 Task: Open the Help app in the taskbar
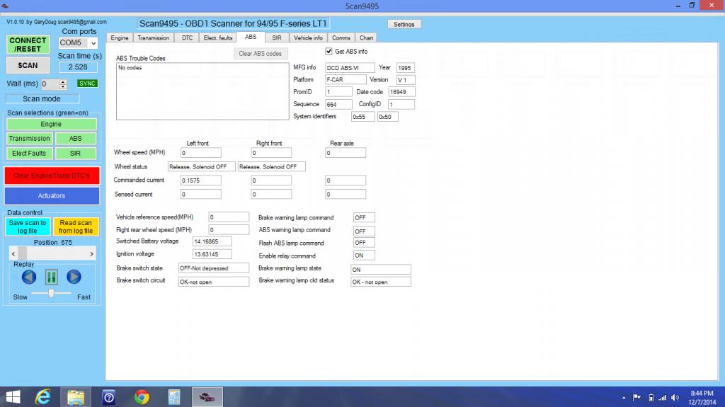[x=108, y=397]
